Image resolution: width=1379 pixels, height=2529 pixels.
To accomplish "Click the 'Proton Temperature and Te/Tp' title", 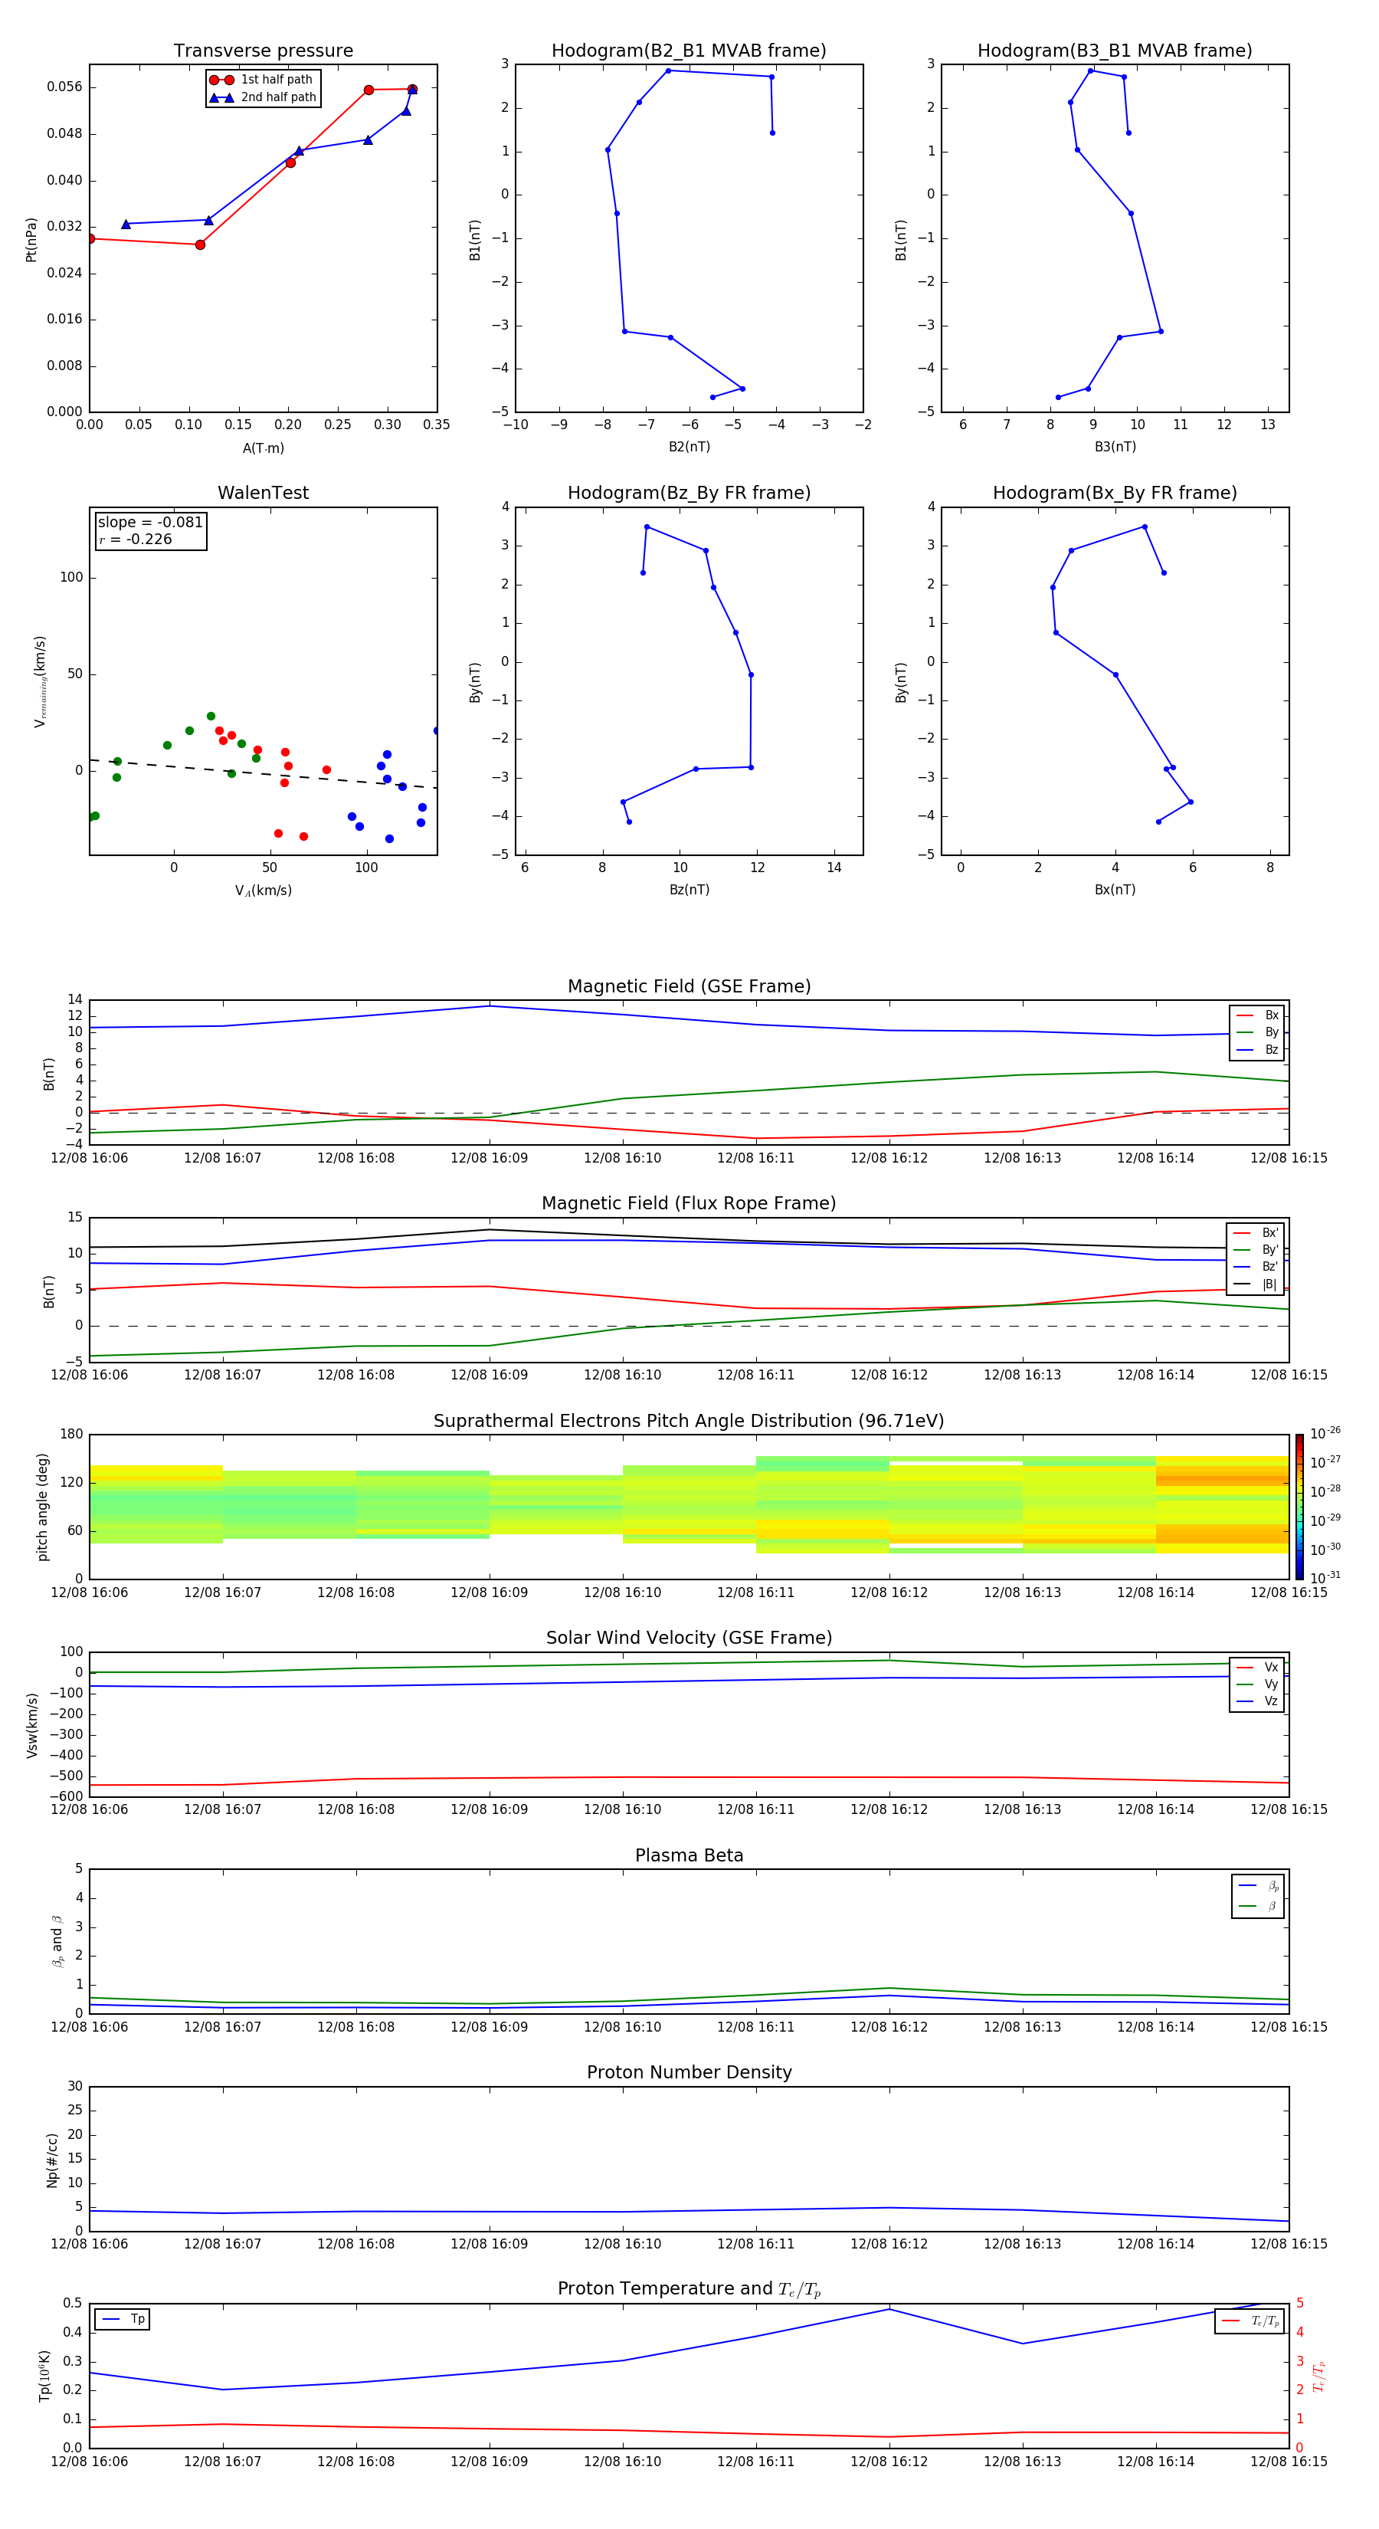I will 689,2289.
